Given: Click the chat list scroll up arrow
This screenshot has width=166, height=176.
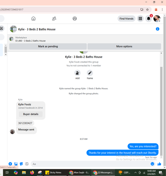Looking at the screenshot, I should coord(6,45).
